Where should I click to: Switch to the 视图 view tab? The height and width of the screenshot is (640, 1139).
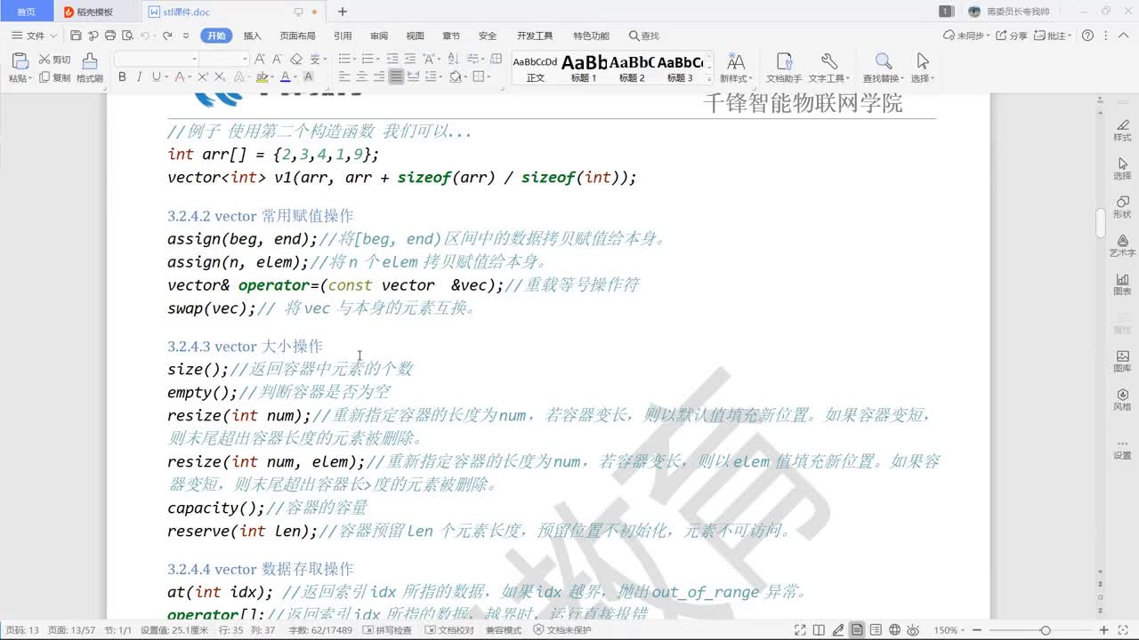tap(415, 36)
